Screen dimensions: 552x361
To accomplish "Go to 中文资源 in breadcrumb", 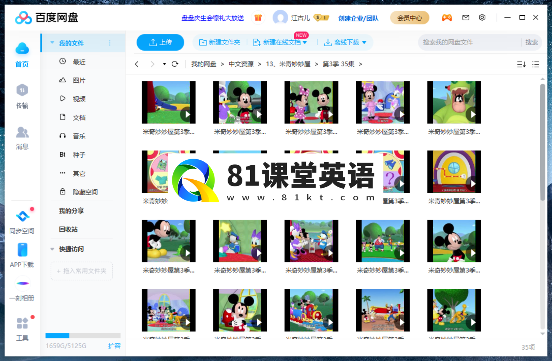I will click(241, 64).
